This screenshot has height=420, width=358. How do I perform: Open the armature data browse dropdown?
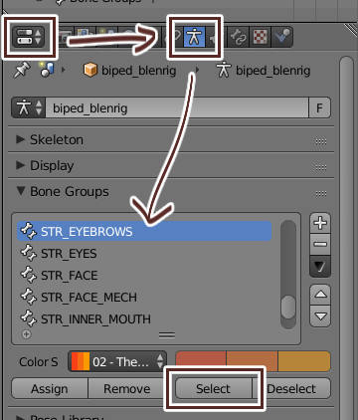29,107
